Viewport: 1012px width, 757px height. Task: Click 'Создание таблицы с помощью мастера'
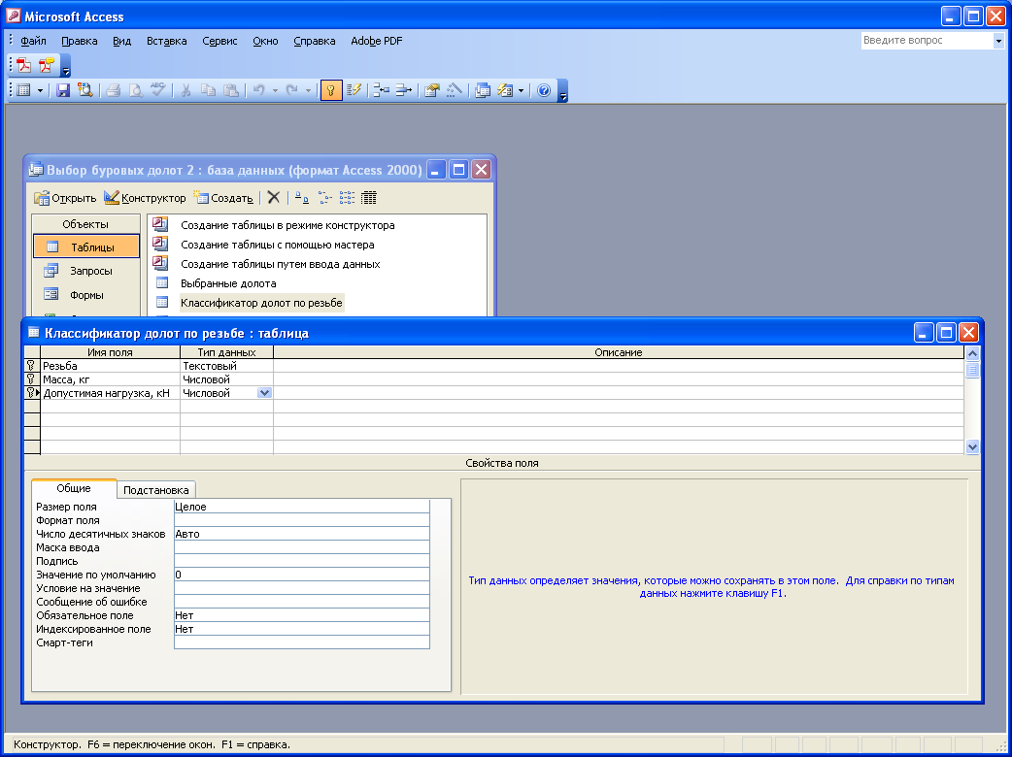point(278,245)
